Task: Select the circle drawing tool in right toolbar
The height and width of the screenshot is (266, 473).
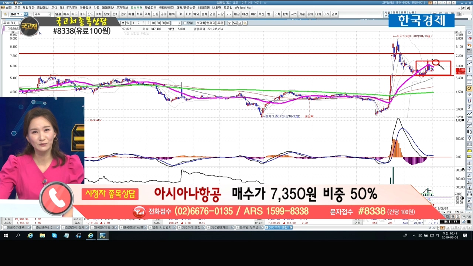Action: tap(469, 89)
